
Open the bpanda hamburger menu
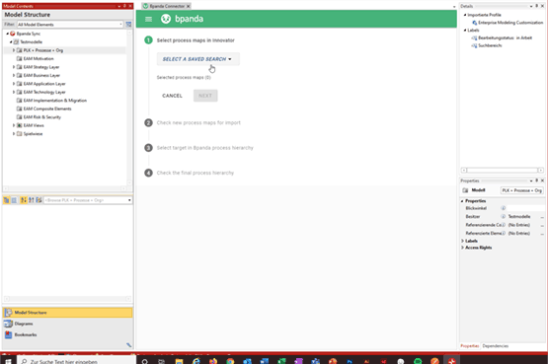[x=148, y=19]
